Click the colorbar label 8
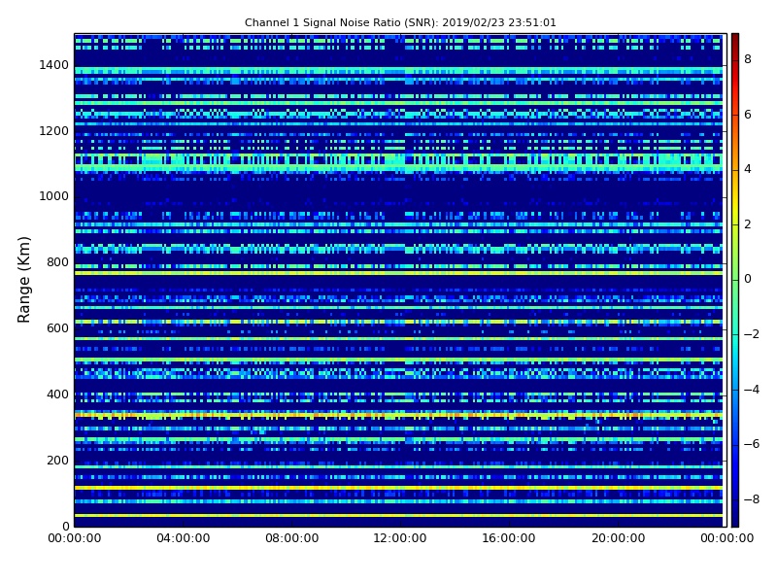This screenshot has width=777, height=583. [748, 59]
